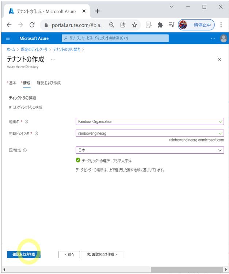Open the extensions puzzle icon
This screenshot has height=274, width=229.
[x=160, y=25]
